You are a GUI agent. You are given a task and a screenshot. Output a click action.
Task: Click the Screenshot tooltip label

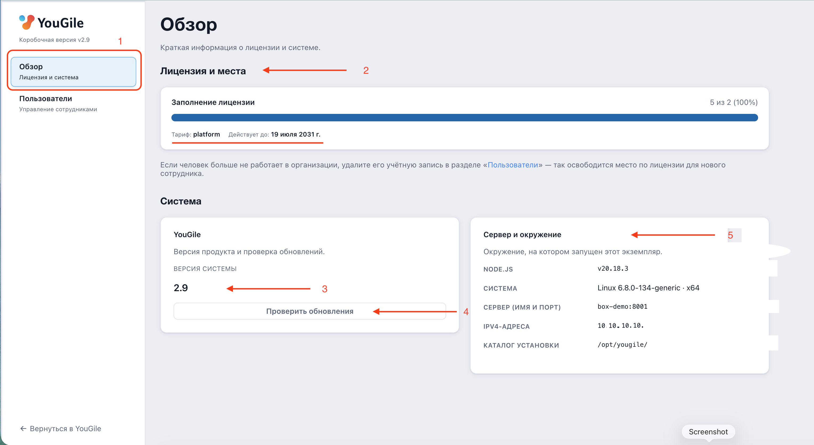click(708, 432)
